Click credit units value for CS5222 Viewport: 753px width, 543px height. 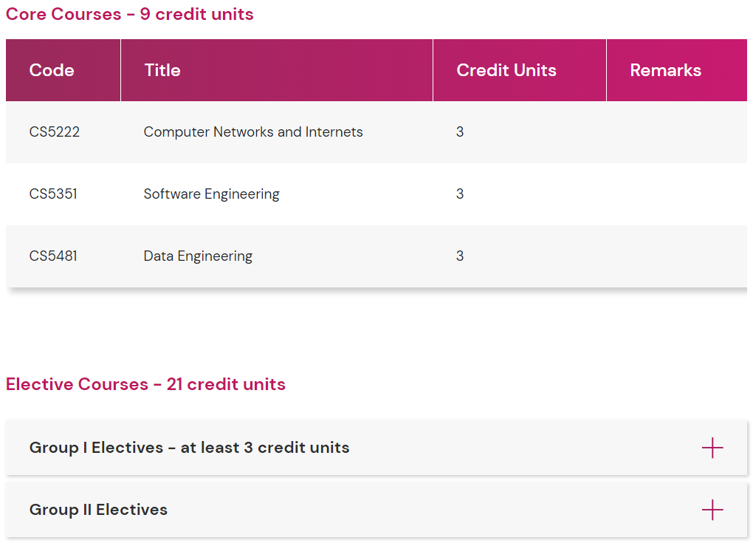pos(460,132)
